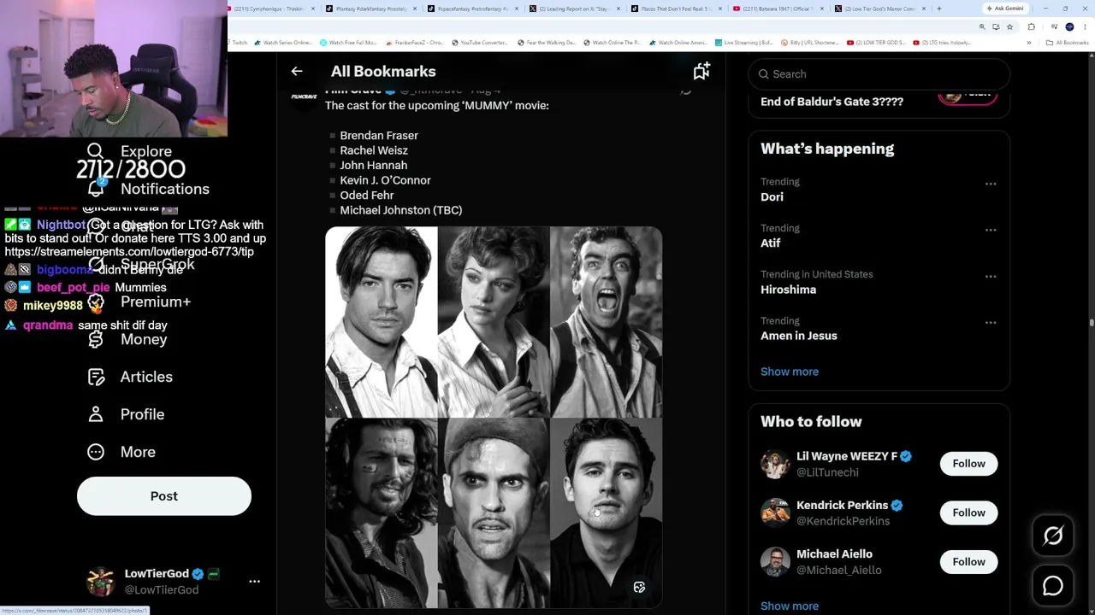The image size is (1095, 615).
Task: Open the long-haired man photo, bottom-left of grid
Action: tap(381, 512)
